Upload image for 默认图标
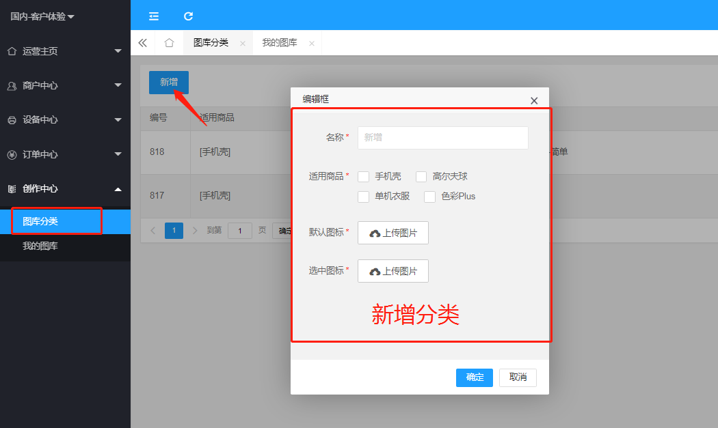 point(393,233)
